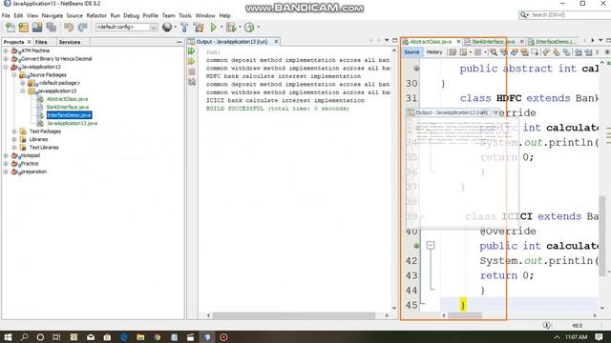Image resolution: width=611 pixels, height=343 pixels.
Task: Click the New Project toolbar icon
Action: pos(23,28)
